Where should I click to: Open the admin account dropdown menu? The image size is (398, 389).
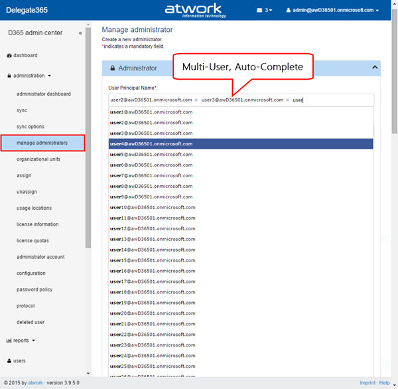[332, 11]
